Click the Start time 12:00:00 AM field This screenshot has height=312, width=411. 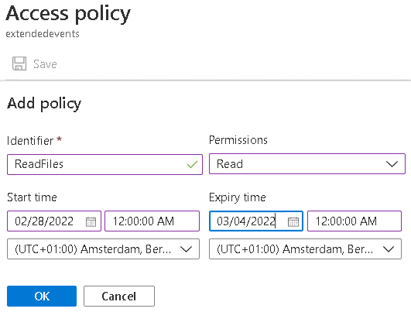[x=152, y=221]
